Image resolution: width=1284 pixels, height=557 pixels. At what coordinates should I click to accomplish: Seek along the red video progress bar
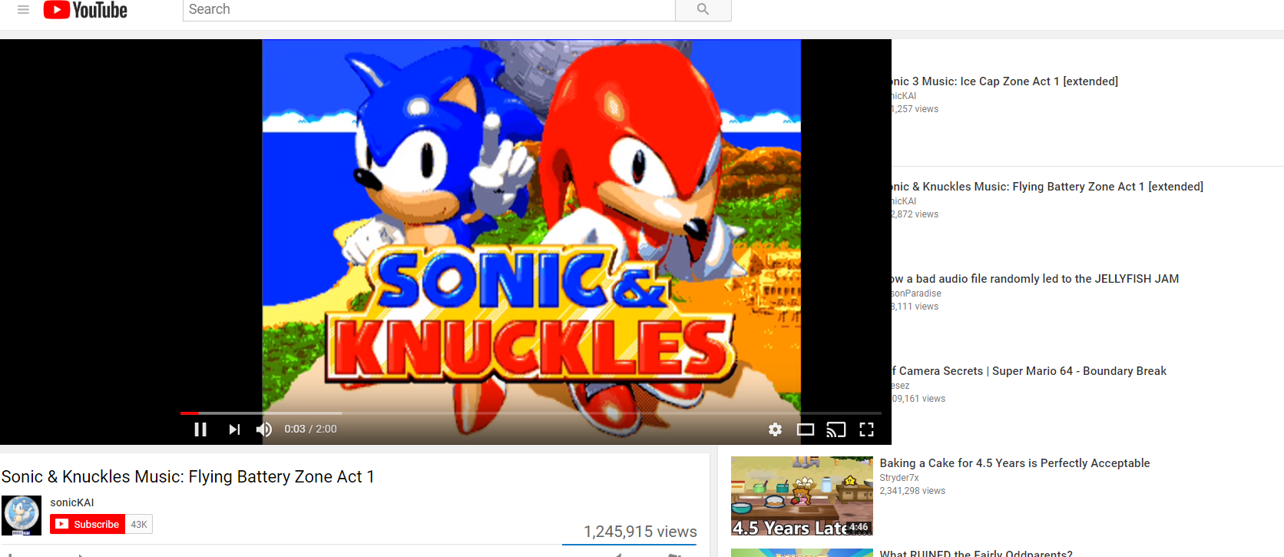[x=531, y=413]
